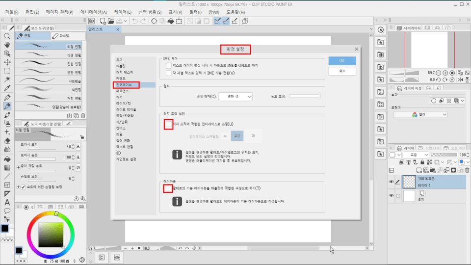471x265 pixels.
Task: Click zoom in plus icon in Navigator
Action: 445,73
